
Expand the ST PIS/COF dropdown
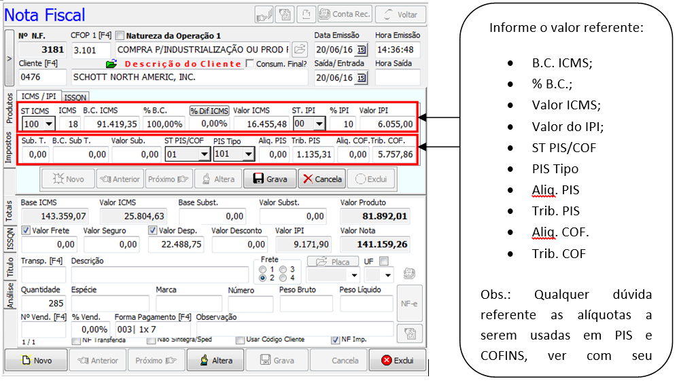pos(204,155)
